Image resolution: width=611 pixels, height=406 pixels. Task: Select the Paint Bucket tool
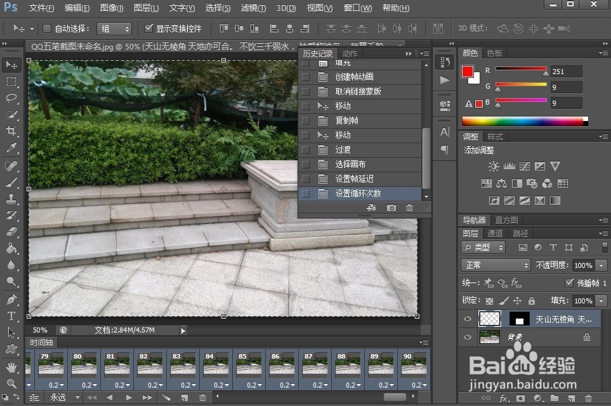[11, 248]
